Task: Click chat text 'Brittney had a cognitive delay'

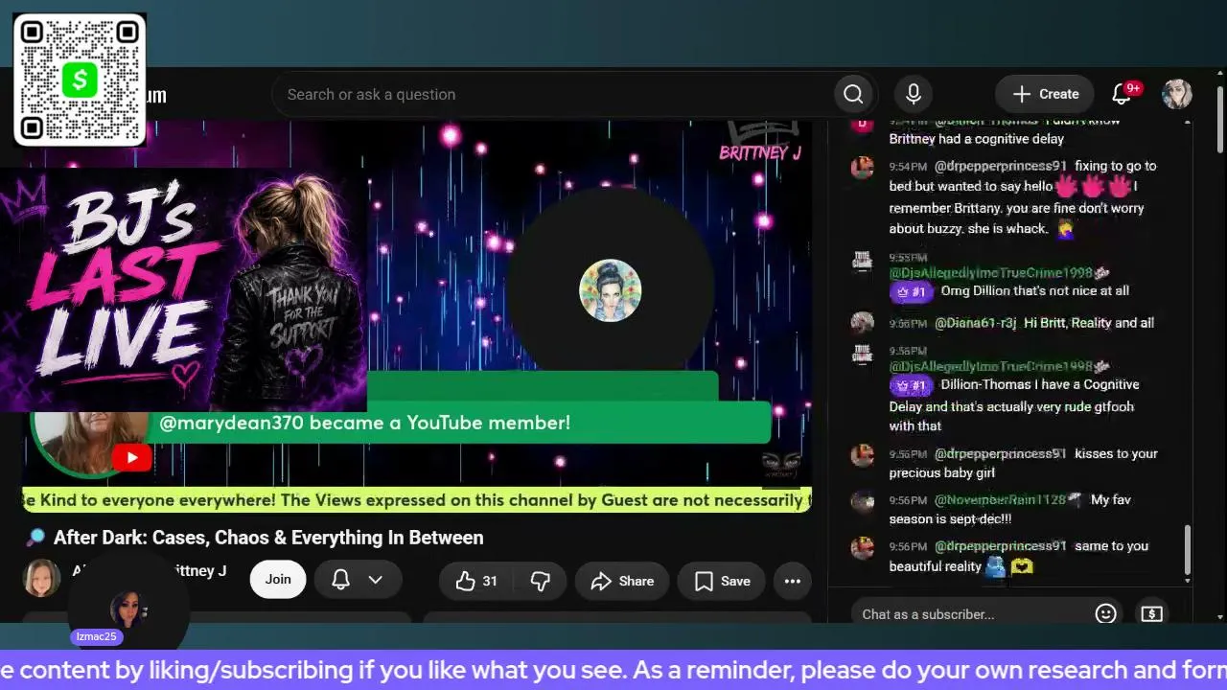Action: 977,139
